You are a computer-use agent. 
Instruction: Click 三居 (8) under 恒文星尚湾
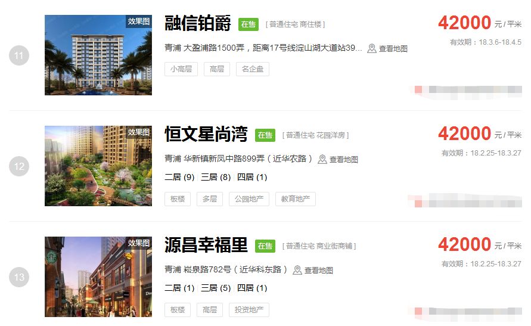[216, 177]
